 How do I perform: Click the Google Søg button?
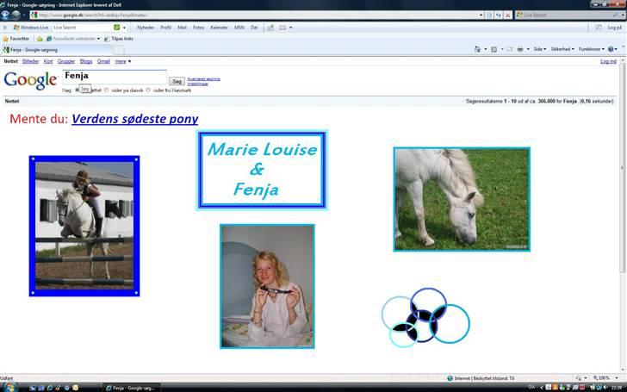(177, 82)
